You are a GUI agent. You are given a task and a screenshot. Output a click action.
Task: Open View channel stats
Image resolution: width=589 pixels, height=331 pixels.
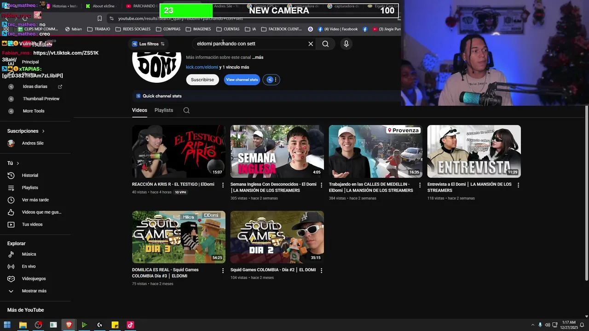coord(242,80)
